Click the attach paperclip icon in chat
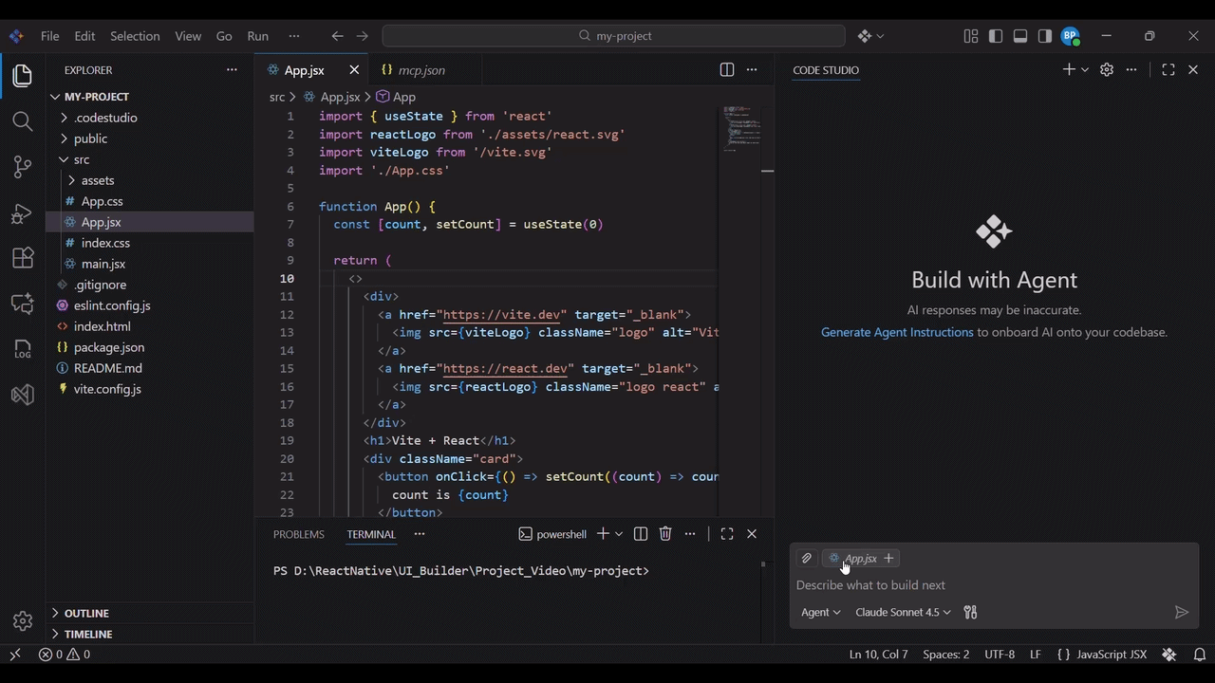 coord(806,558)
